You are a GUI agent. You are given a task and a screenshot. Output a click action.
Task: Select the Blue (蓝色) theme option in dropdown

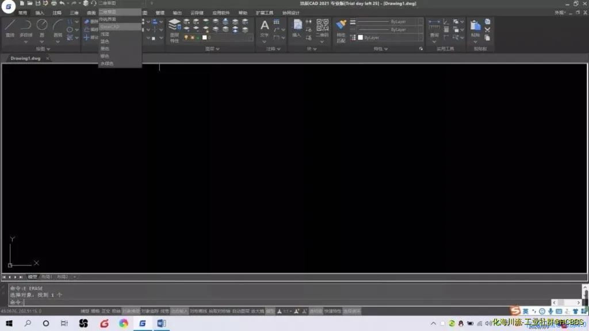pos(120,41)
